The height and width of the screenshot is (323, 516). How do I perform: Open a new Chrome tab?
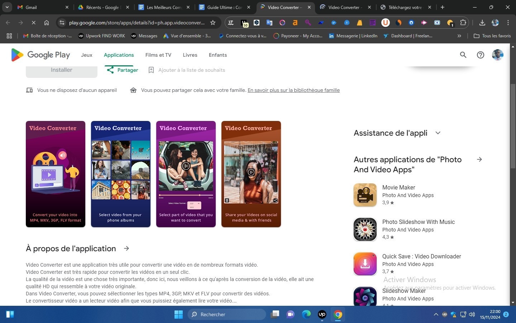coord(443,7)
